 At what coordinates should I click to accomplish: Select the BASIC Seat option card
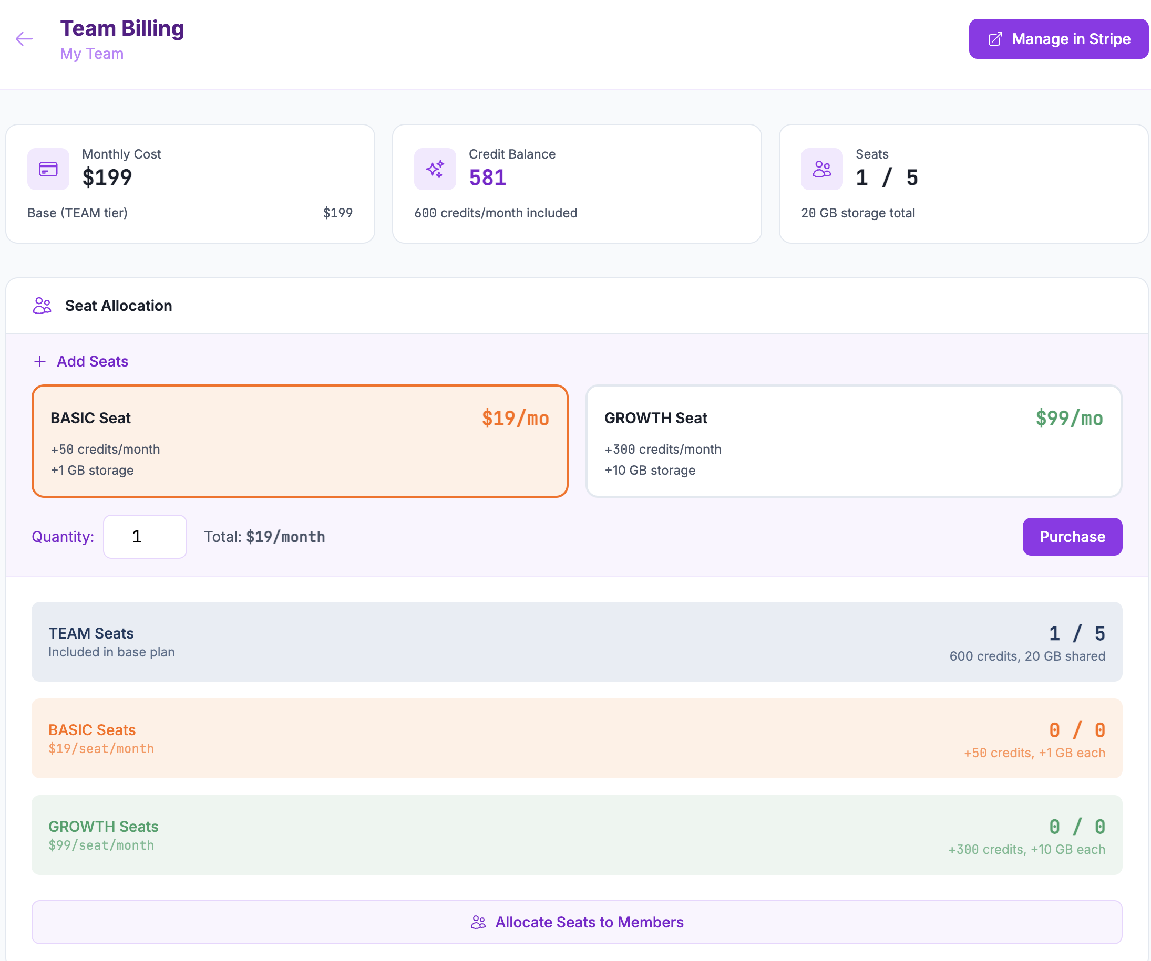pyautogui.click(x=299, y=441)
